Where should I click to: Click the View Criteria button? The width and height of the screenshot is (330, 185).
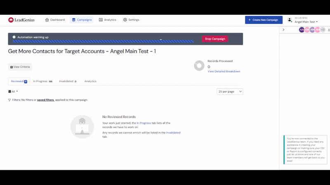pos(20,67)
